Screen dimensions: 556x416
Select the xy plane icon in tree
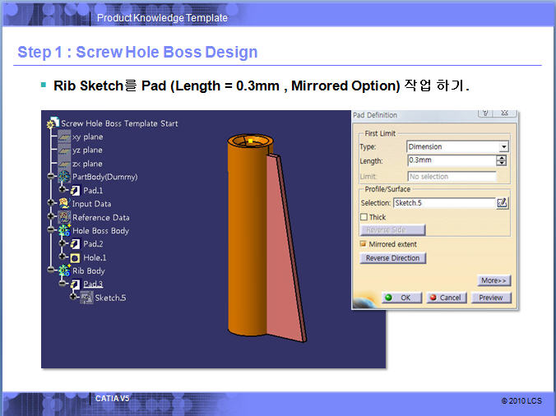(x=65, y=137)
